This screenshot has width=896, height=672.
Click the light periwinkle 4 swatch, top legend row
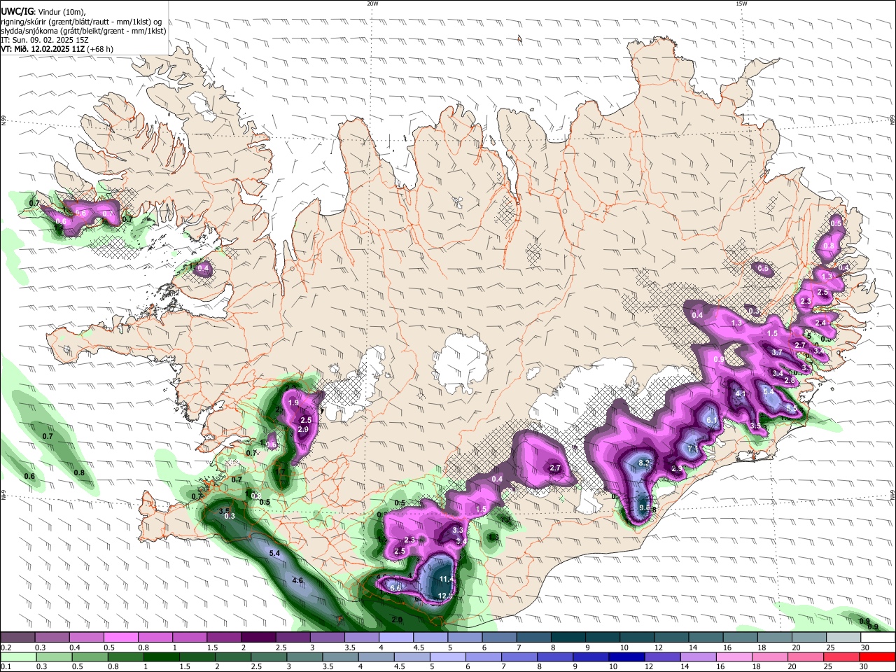tap(396, 638)
